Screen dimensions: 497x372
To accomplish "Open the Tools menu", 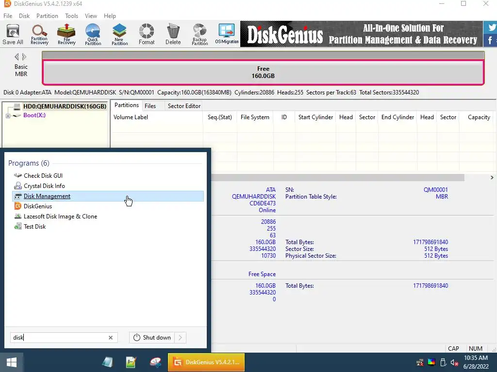I will 71,16.
